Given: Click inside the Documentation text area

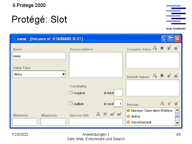Looking at the screenshot, I should coord(96,65).
